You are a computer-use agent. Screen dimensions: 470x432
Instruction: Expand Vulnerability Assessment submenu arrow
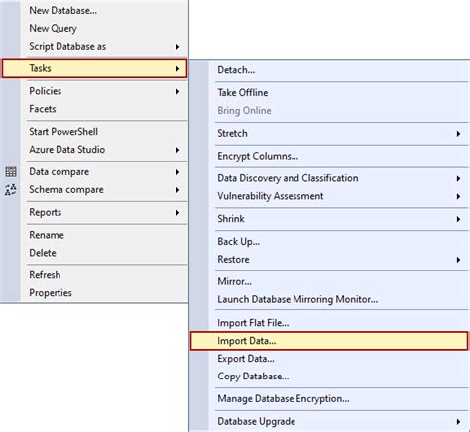pos(458,196)
